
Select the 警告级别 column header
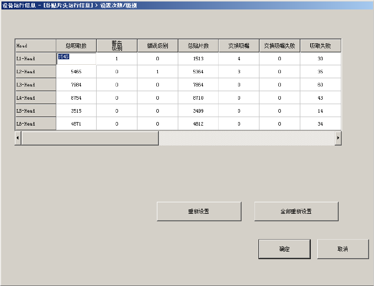coord(117,46)
